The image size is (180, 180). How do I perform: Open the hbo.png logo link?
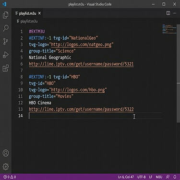78,90
